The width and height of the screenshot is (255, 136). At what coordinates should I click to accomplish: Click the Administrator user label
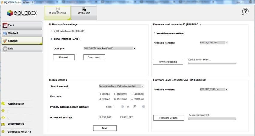pyautogui.click(x=16, y=104)
